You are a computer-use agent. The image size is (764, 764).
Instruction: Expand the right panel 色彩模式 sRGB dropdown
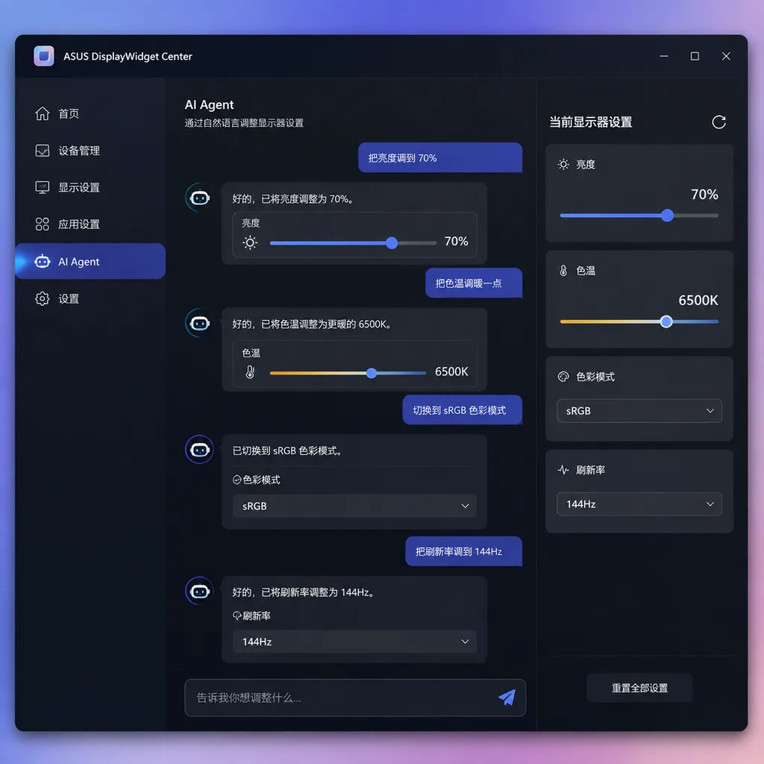point(639,411)
